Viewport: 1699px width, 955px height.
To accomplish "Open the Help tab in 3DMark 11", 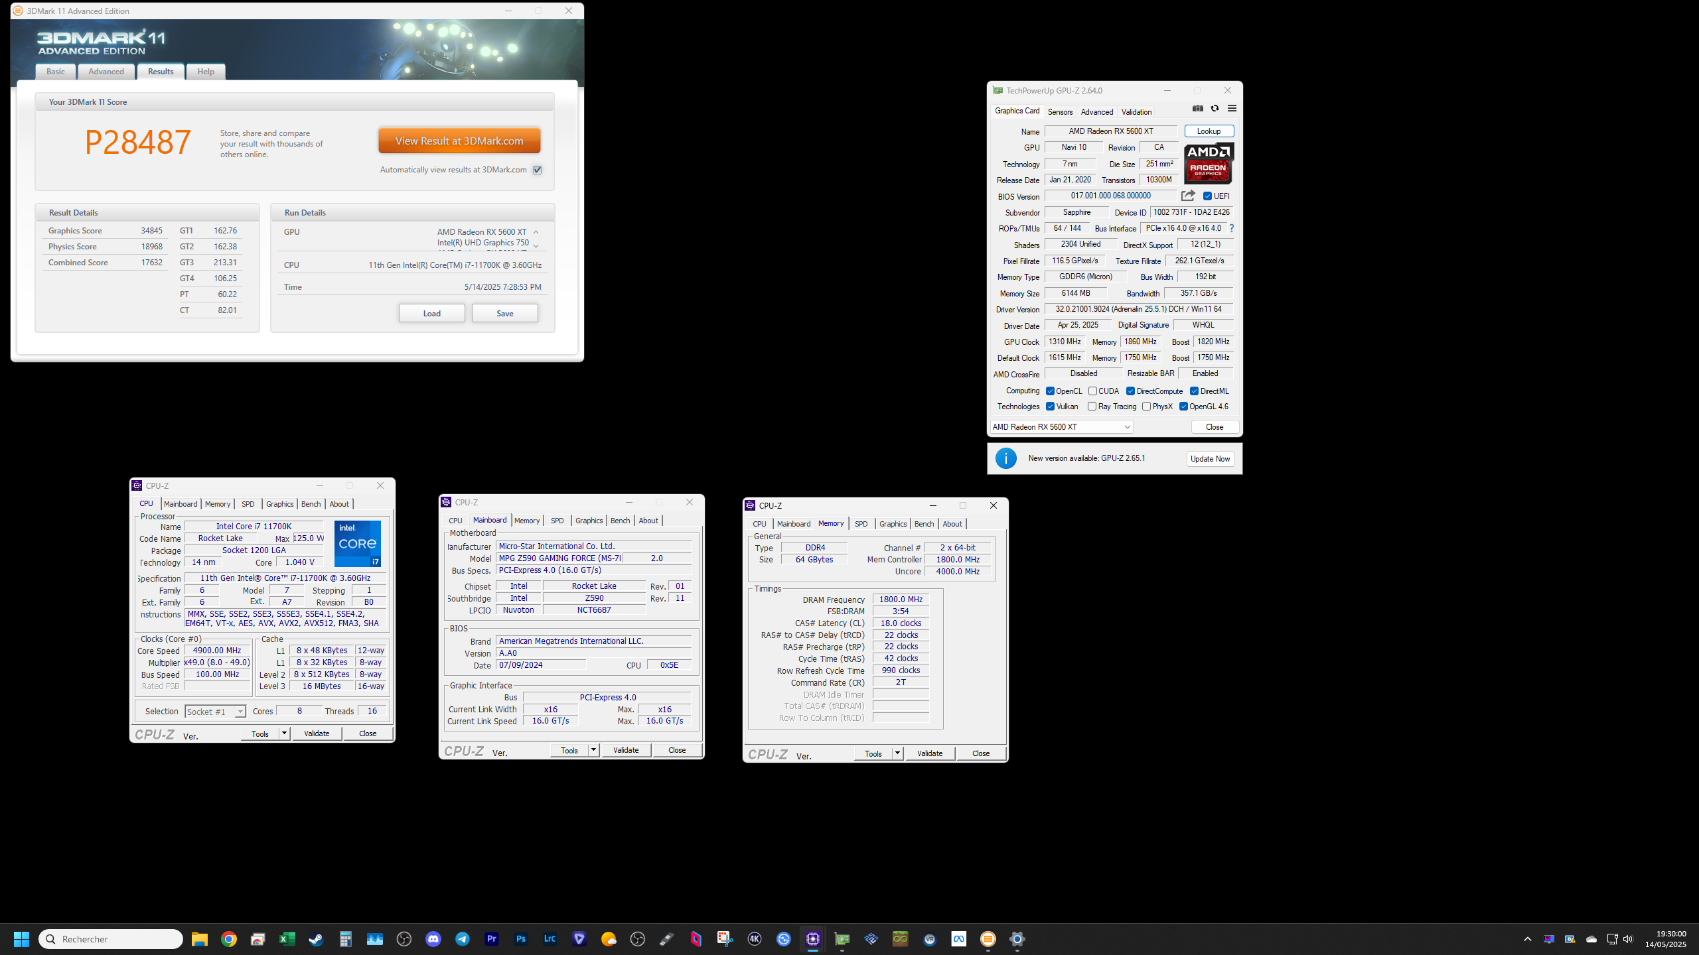I will [x=206, y=72].
